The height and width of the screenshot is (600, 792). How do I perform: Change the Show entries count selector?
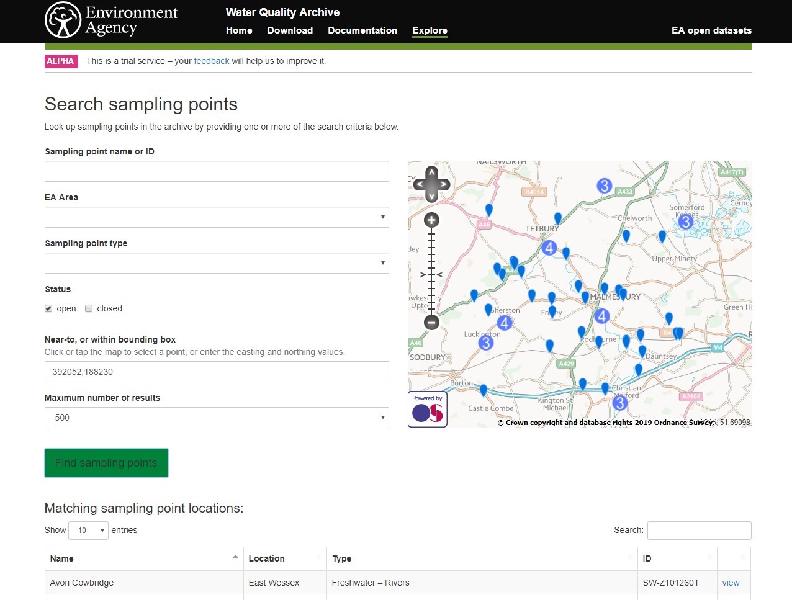(x=89, y=531)
